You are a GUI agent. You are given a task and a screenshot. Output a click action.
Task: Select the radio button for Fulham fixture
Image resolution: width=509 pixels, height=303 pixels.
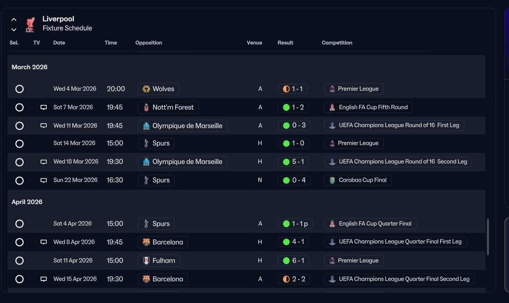20,260
